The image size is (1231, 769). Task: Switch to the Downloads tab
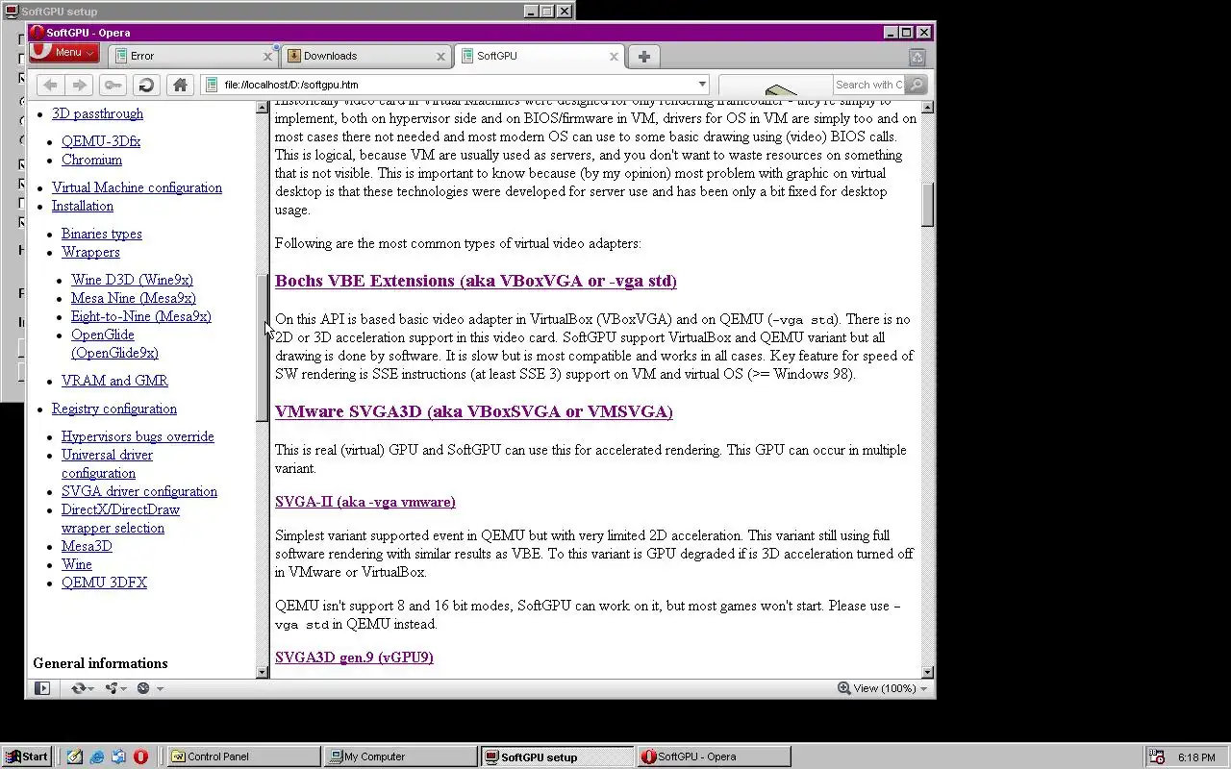click(365, 56)
